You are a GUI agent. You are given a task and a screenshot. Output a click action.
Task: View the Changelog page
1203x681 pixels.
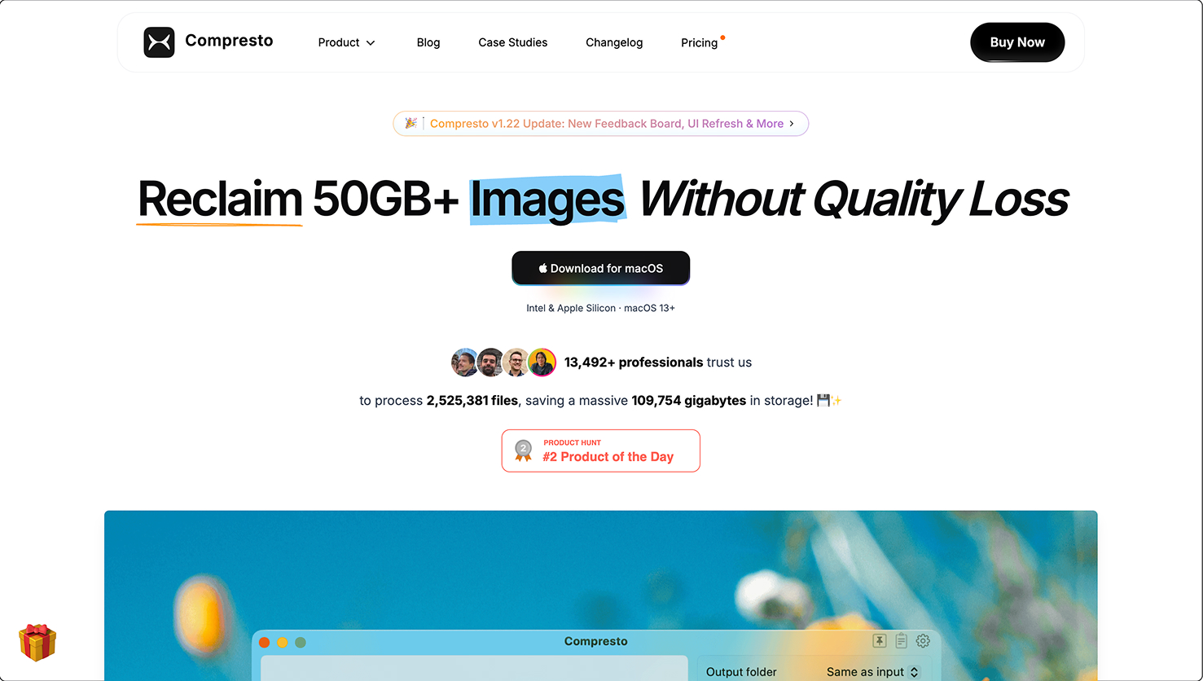point(614,42)
